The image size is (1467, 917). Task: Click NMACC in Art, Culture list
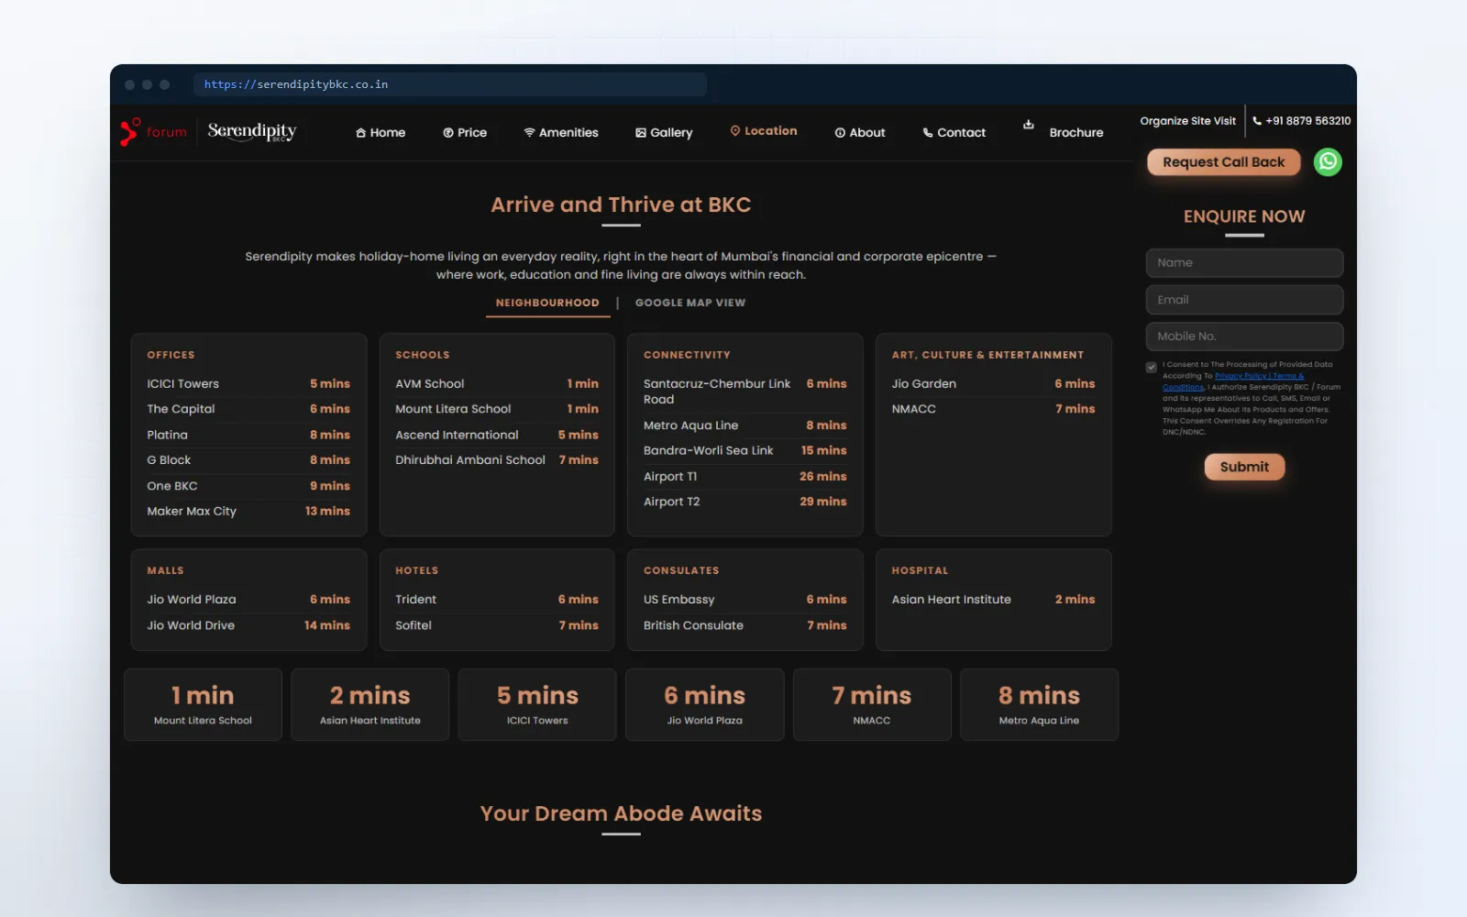994,409
